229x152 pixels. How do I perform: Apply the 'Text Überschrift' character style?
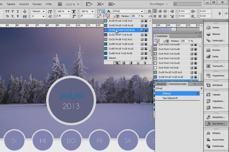177,98
